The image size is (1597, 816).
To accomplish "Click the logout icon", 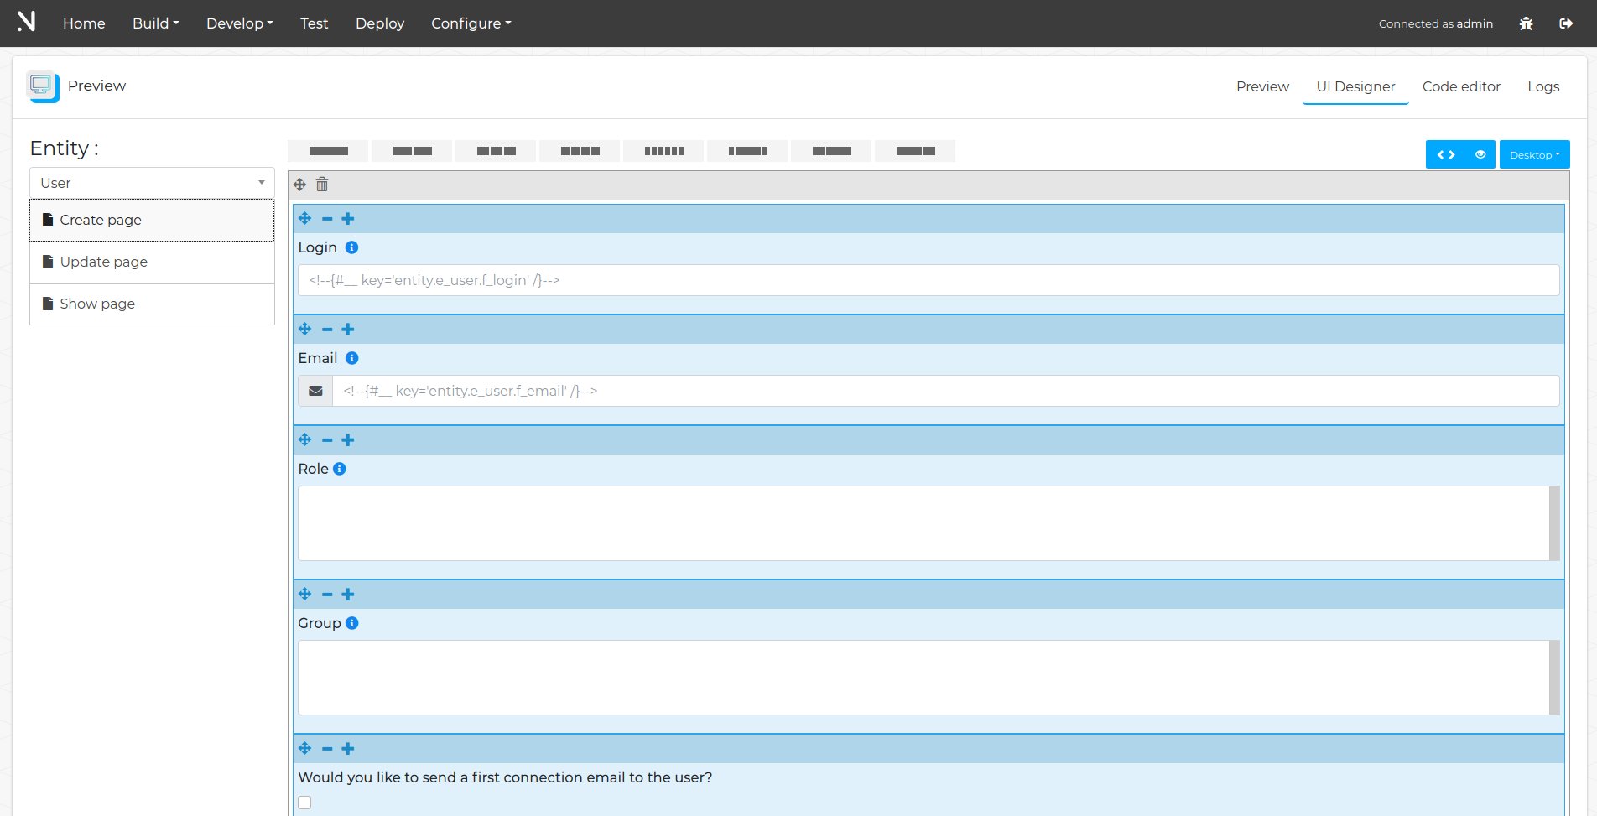I will 1566,23.
